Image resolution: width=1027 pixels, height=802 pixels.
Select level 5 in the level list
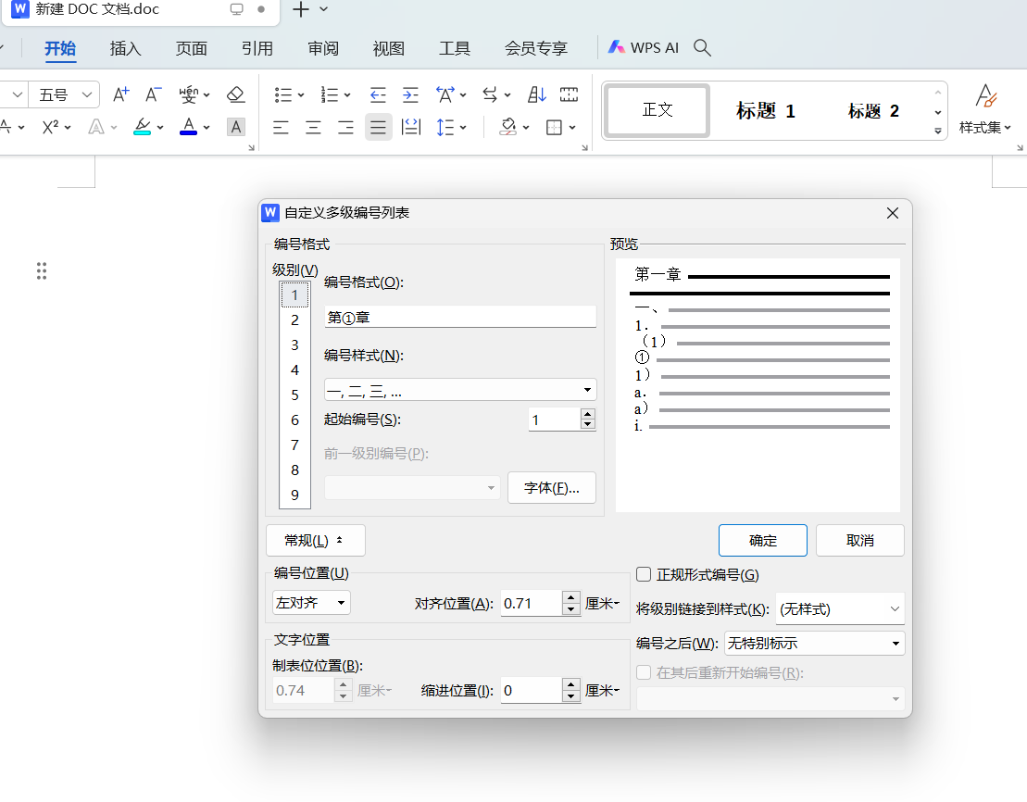[294, 395]
